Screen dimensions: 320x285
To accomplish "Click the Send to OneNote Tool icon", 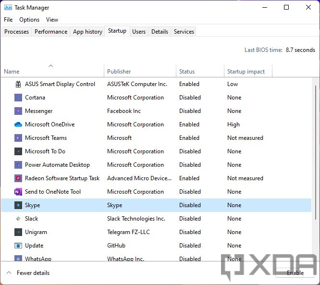I will (x=18, y=192).
